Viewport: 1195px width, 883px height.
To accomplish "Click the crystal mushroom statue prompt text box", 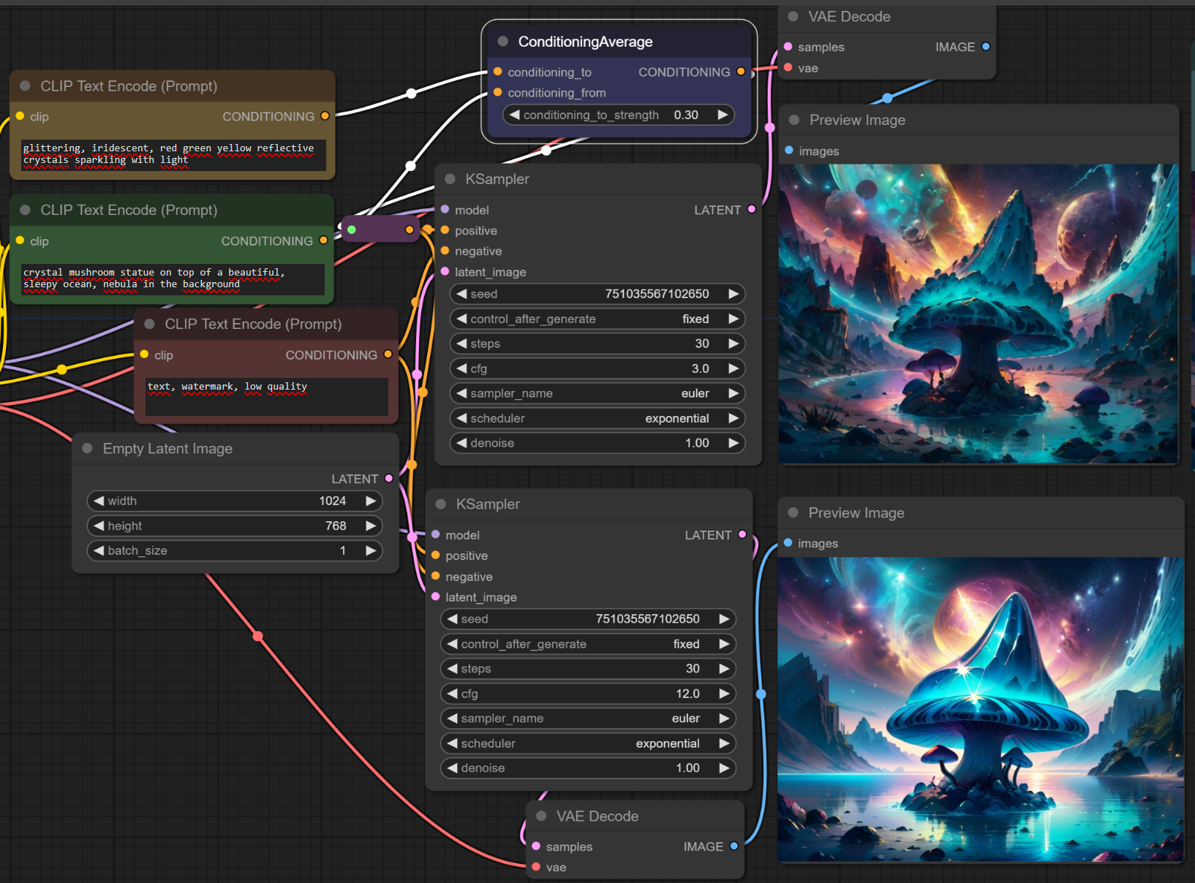I will click(173, 278).
